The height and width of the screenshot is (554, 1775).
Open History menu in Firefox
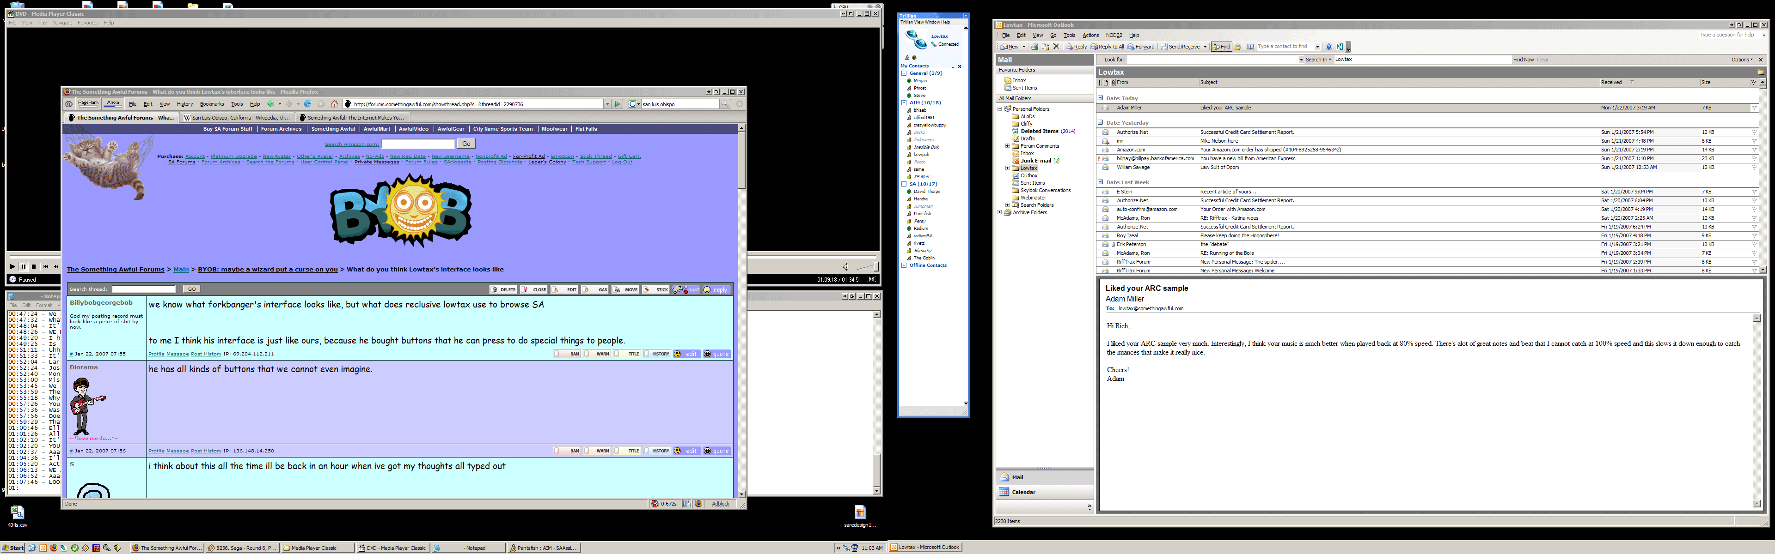coord(185,104)
